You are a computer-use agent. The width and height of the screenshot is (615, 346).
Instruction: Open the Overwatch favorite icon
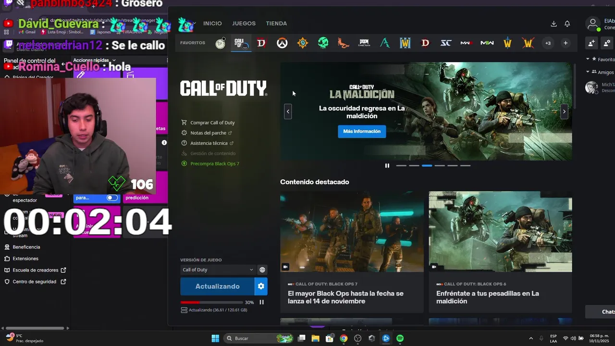coord(282,43)
